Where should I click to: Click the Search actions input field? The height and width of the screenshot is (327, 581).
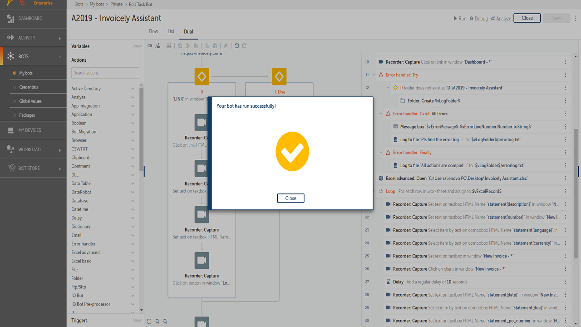coord(105,73)
